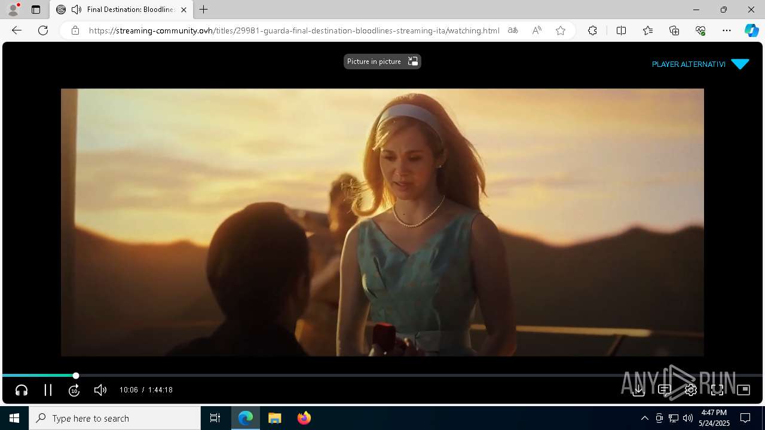
Task: Launch Firefox from taskbar
Action: [x=304, y=418]
